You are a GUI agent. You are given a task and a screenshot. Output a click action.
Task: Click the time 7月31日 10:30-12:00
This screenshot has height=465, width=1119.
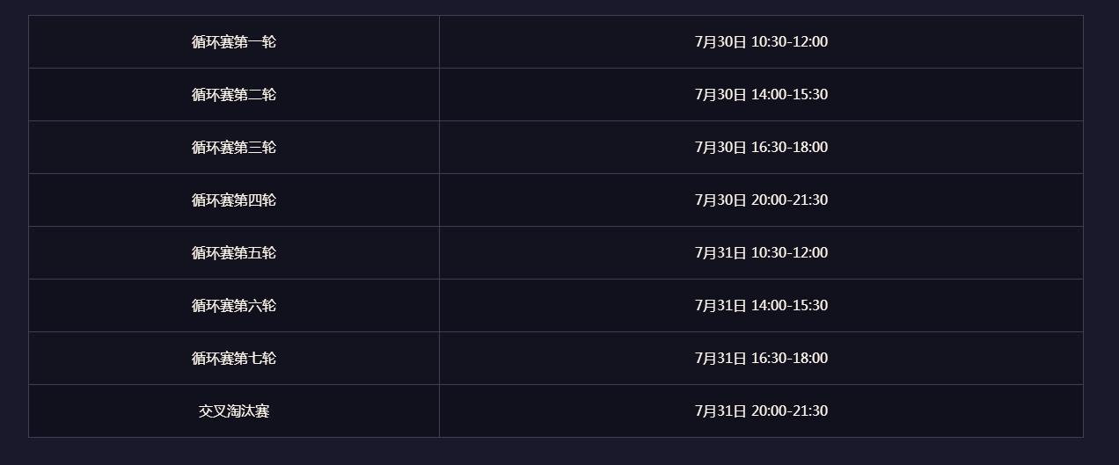tap(761, 252)
